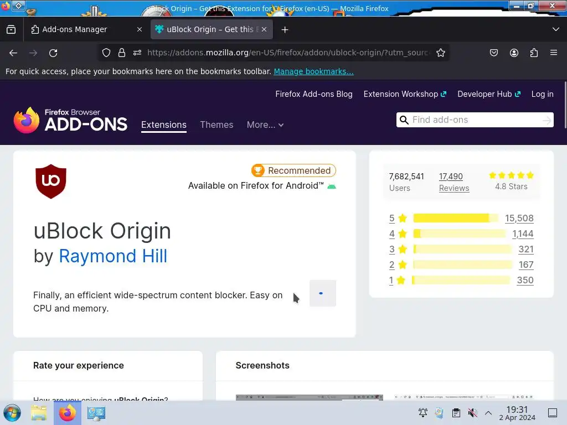The image size is (567, 425).
Task: Open file manager from taskbar
Action: tap(39, 413)
